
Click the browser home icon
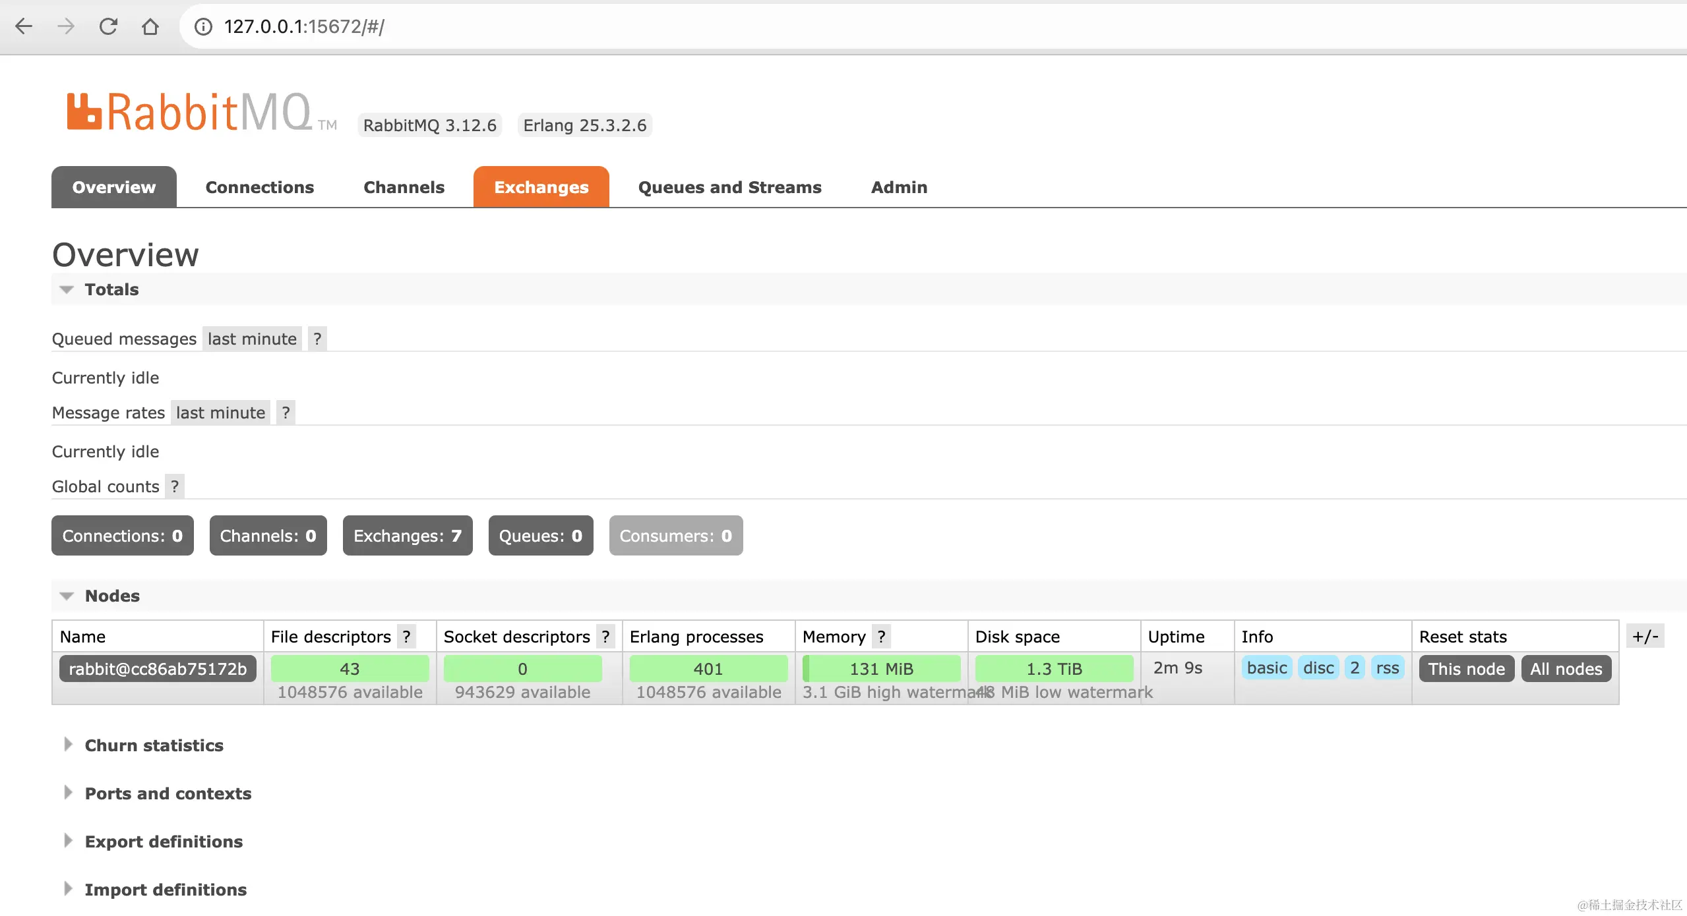tap(150, 26)
